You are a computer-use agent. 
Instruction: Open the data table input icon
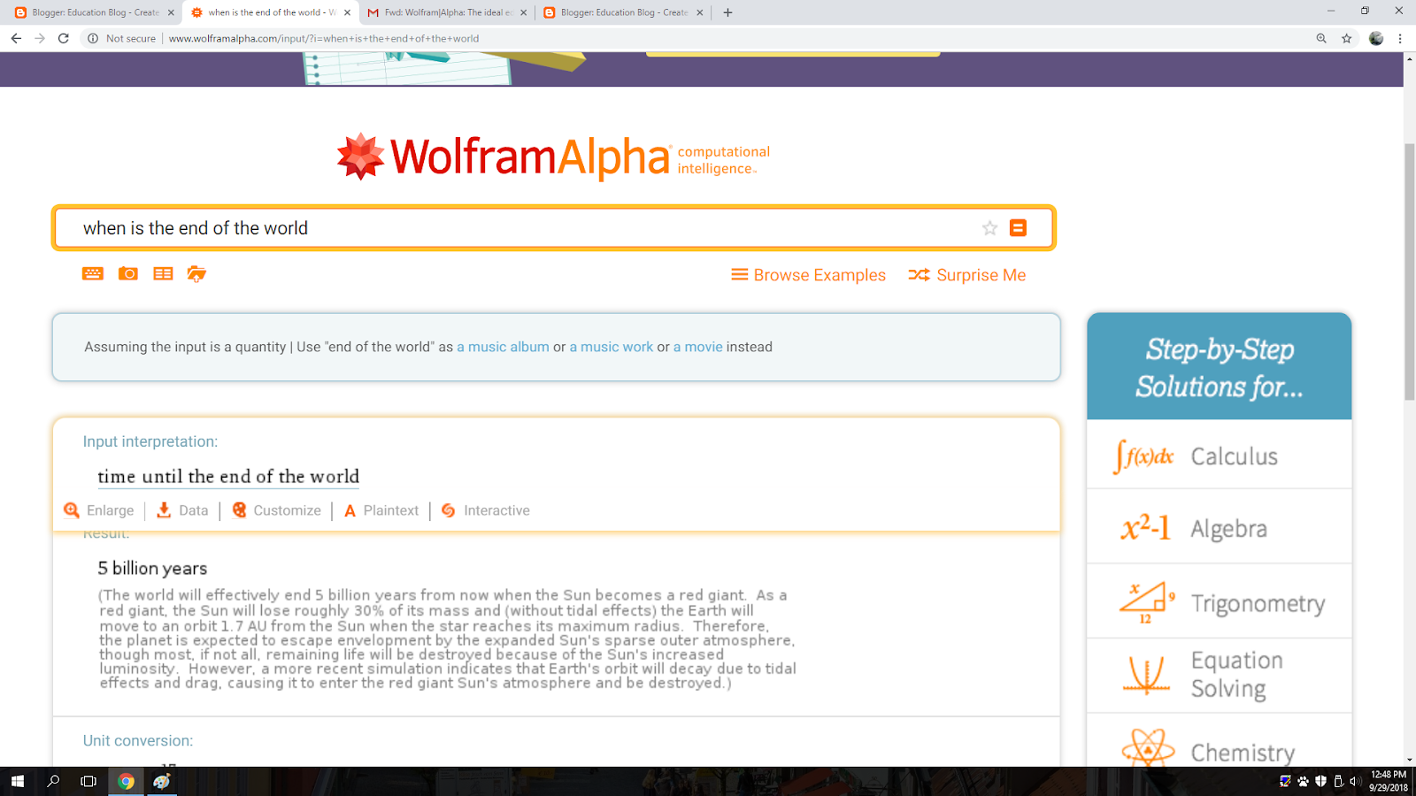pyautogui.click(x=163, y=274)
